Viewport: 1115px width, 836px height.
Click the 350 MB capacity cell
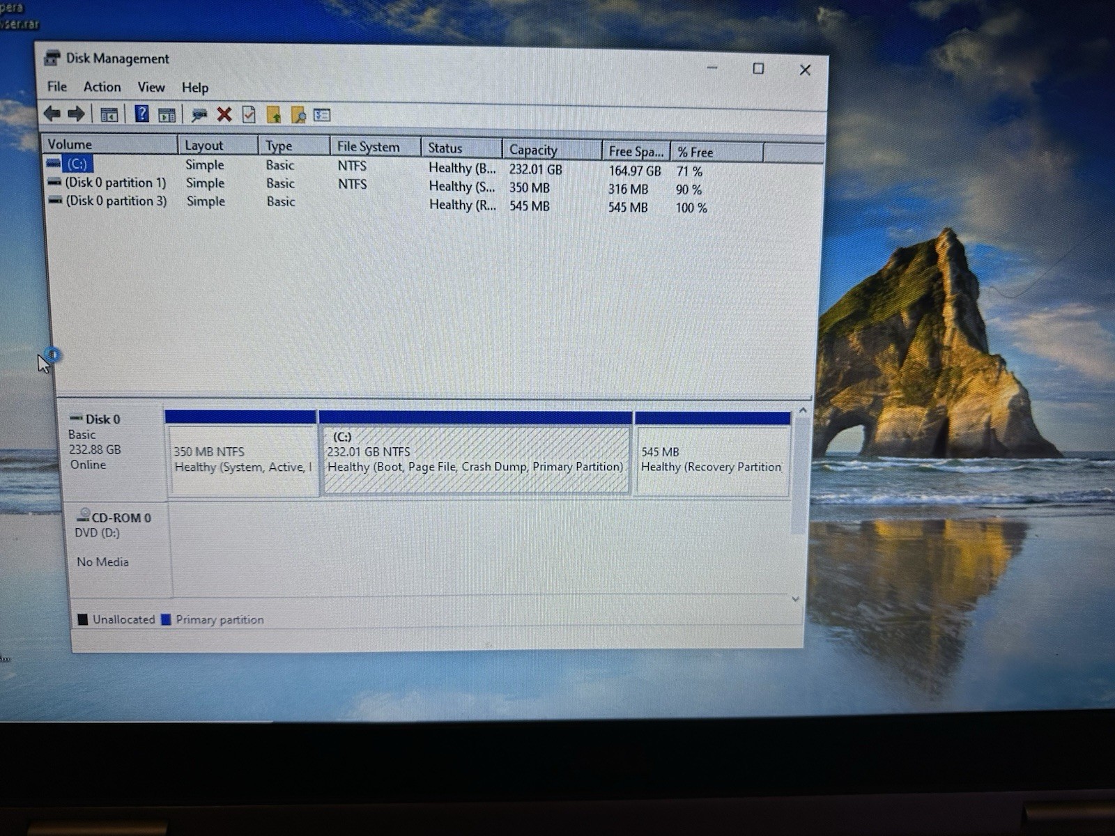(530, 187)
